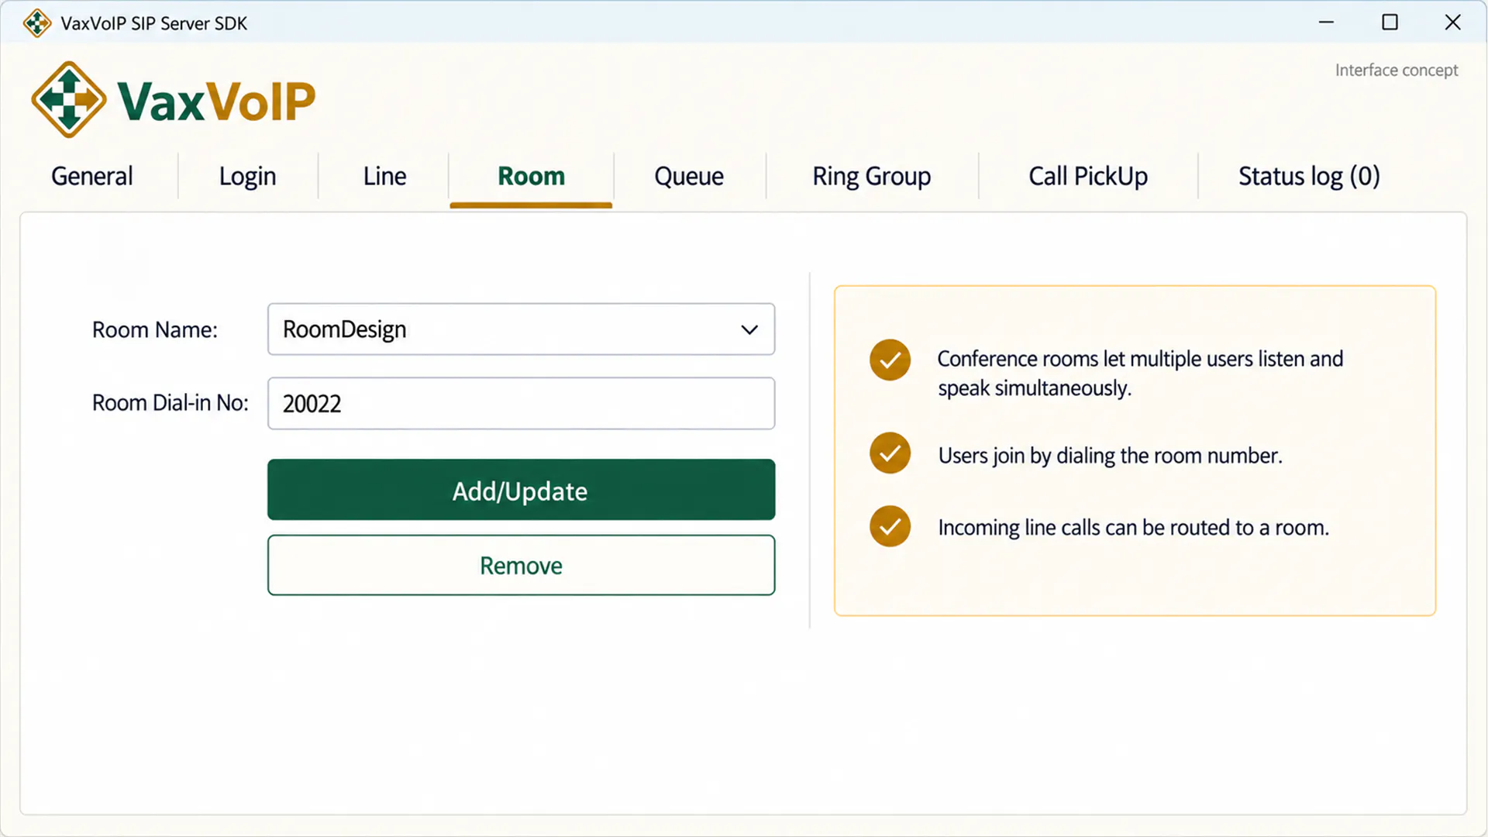Click the 'Conference rooms let multiple users' text

point(1140,373)
